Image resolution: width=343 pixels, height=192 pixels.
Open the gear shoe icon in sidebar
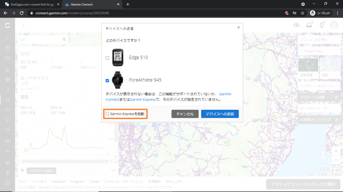pyautogui.click(x=8, y=109)
